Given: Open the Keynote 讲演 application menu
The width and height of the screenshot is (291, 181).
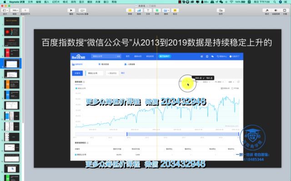Looking at the screenshot, I should (17, 2).
